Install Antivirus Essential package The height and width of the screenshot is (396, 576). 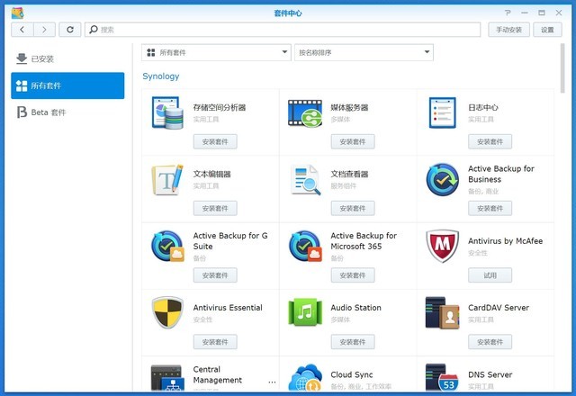click(215, 342)
